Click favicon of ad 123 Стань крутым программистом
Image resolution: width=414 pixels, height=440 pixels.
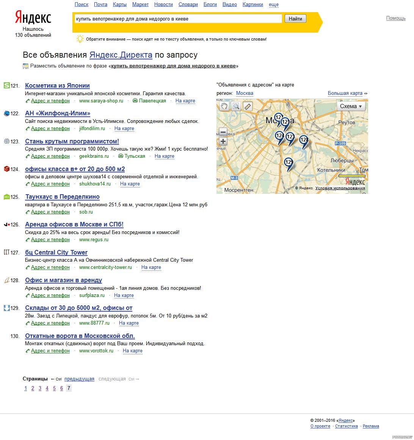click(7, 141)
